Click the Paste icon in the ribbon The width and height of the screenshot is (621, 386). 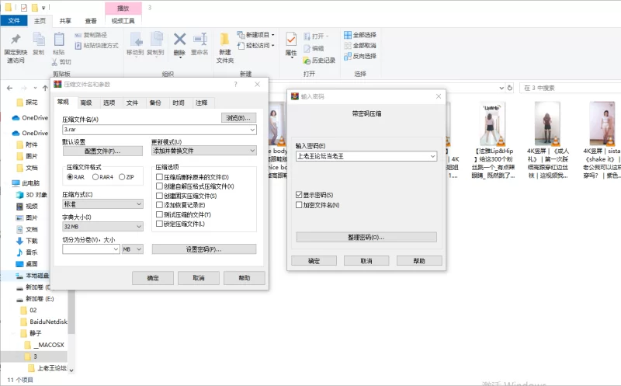[59, 40]
